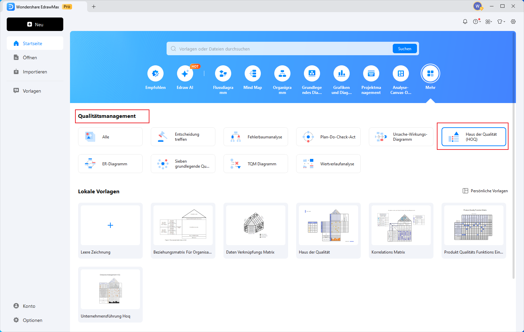Choose Entscheidung treffen template type
This screenshot has width=524, height=332.
coord(183,137)
